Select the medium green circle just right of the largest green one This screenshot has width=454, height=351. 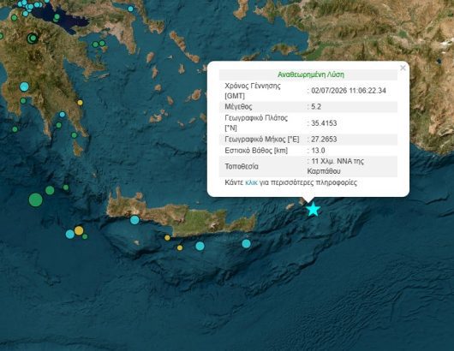(50, 190)
